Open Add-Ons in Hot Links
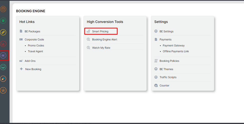Screen dimensions: 244x124 click(30, 61)
